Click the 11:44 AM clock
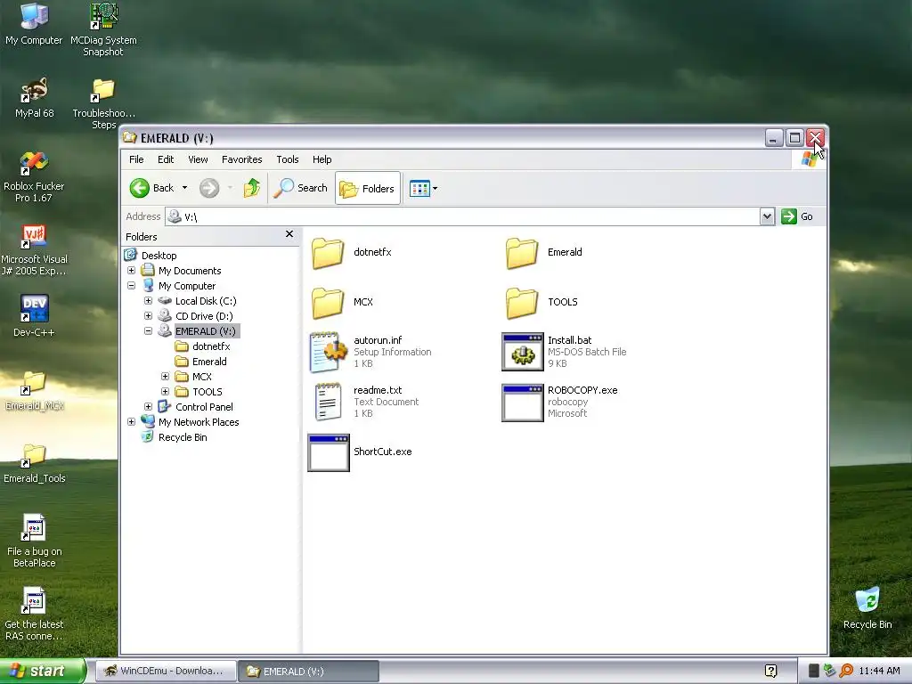 click(x=879, y=672)
